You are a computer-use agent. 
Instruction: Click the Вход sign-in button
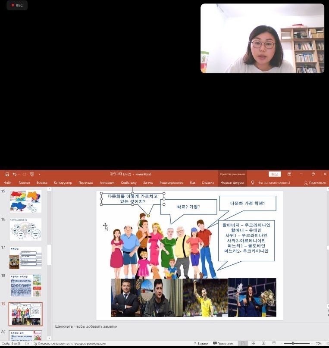[275, 174]
